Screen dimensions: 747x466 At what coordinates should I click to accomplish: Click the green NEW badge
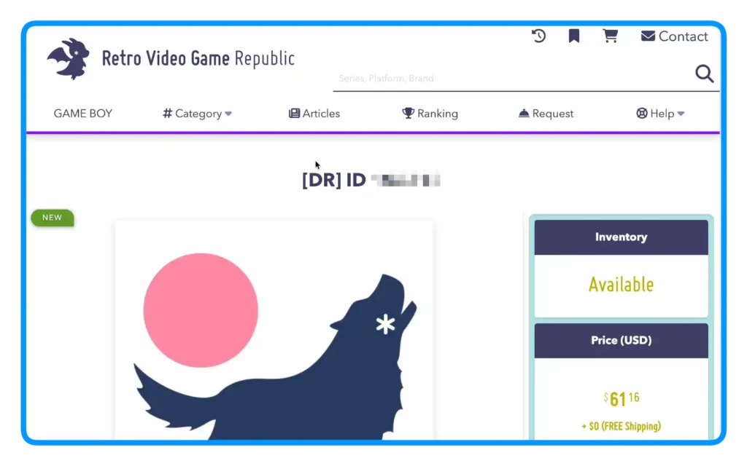[x=52, y=218]
